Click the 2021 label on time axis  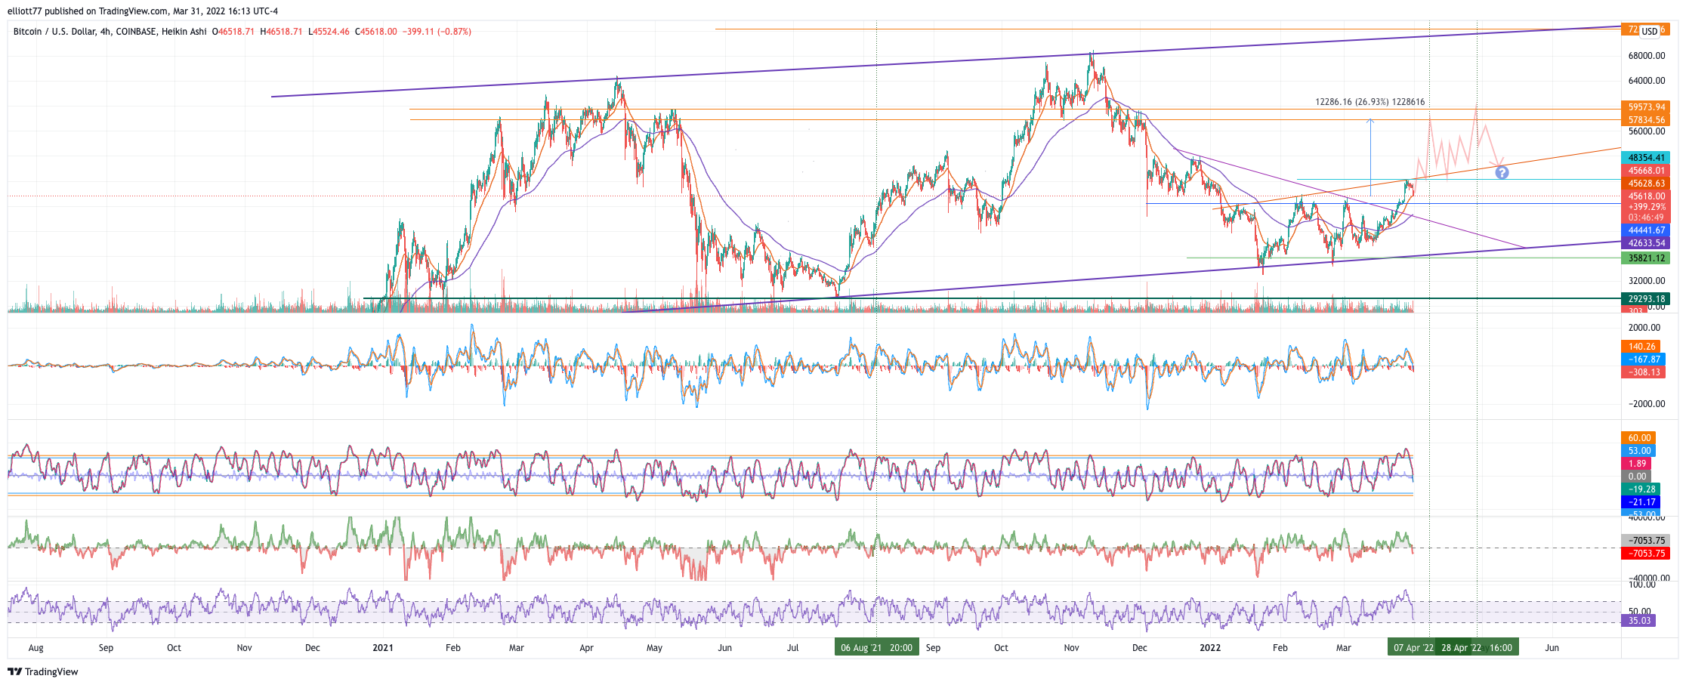(x=383, y=648)
